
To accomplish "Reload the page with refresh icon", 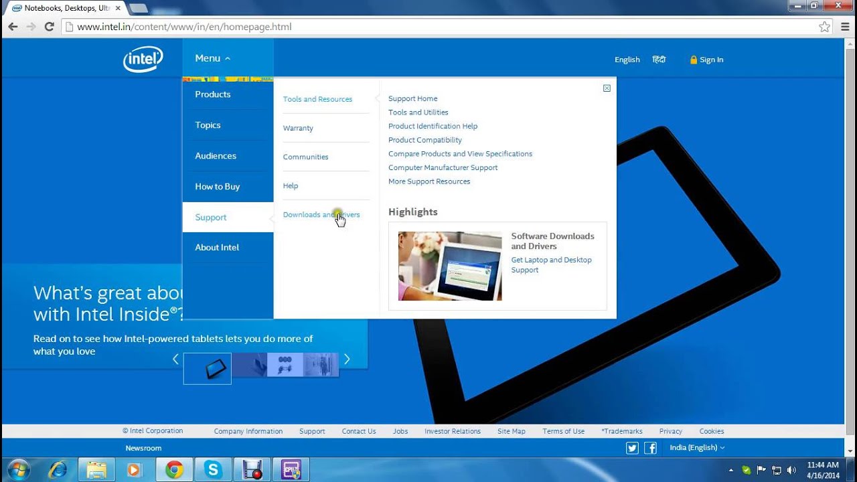I will pos(49,27).
